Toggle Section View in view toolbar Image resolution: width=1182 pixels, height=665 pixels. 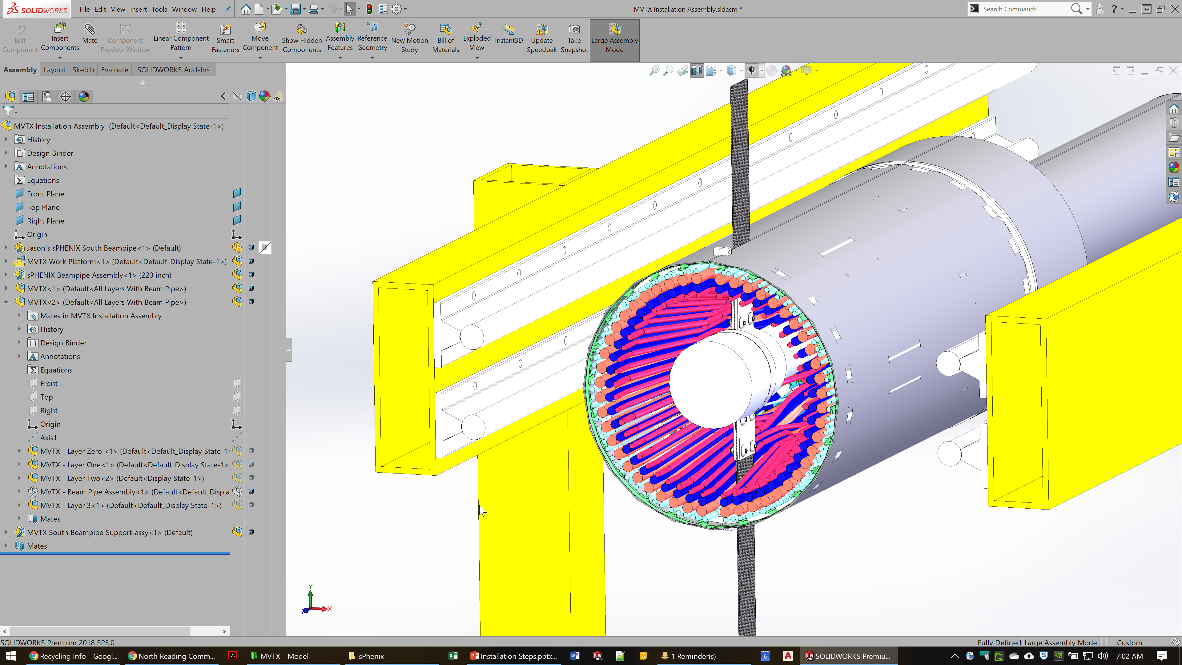[697, 70]
